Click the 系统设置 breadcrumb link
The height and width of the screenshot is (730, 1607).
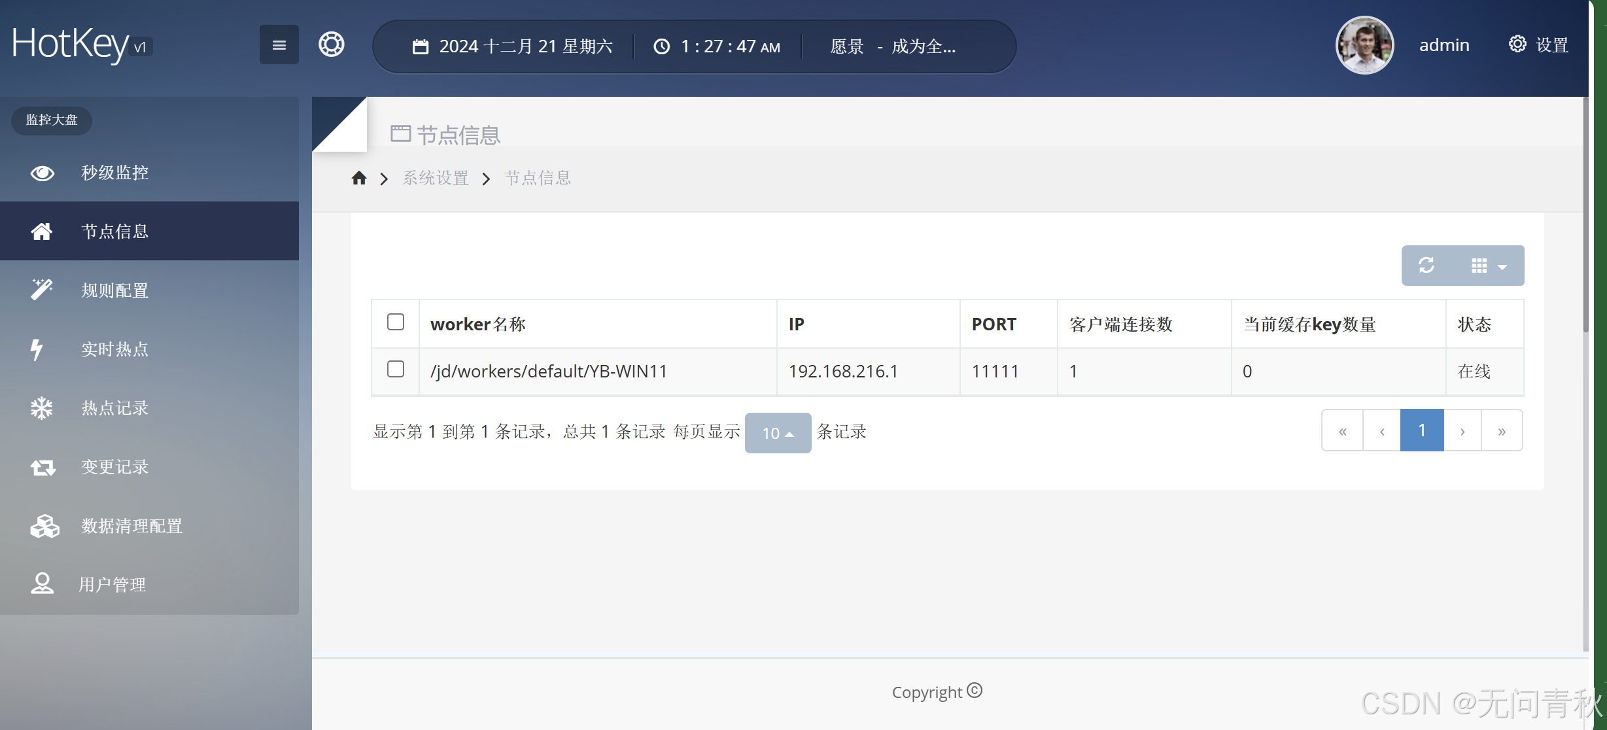click(x=436, y=178)
